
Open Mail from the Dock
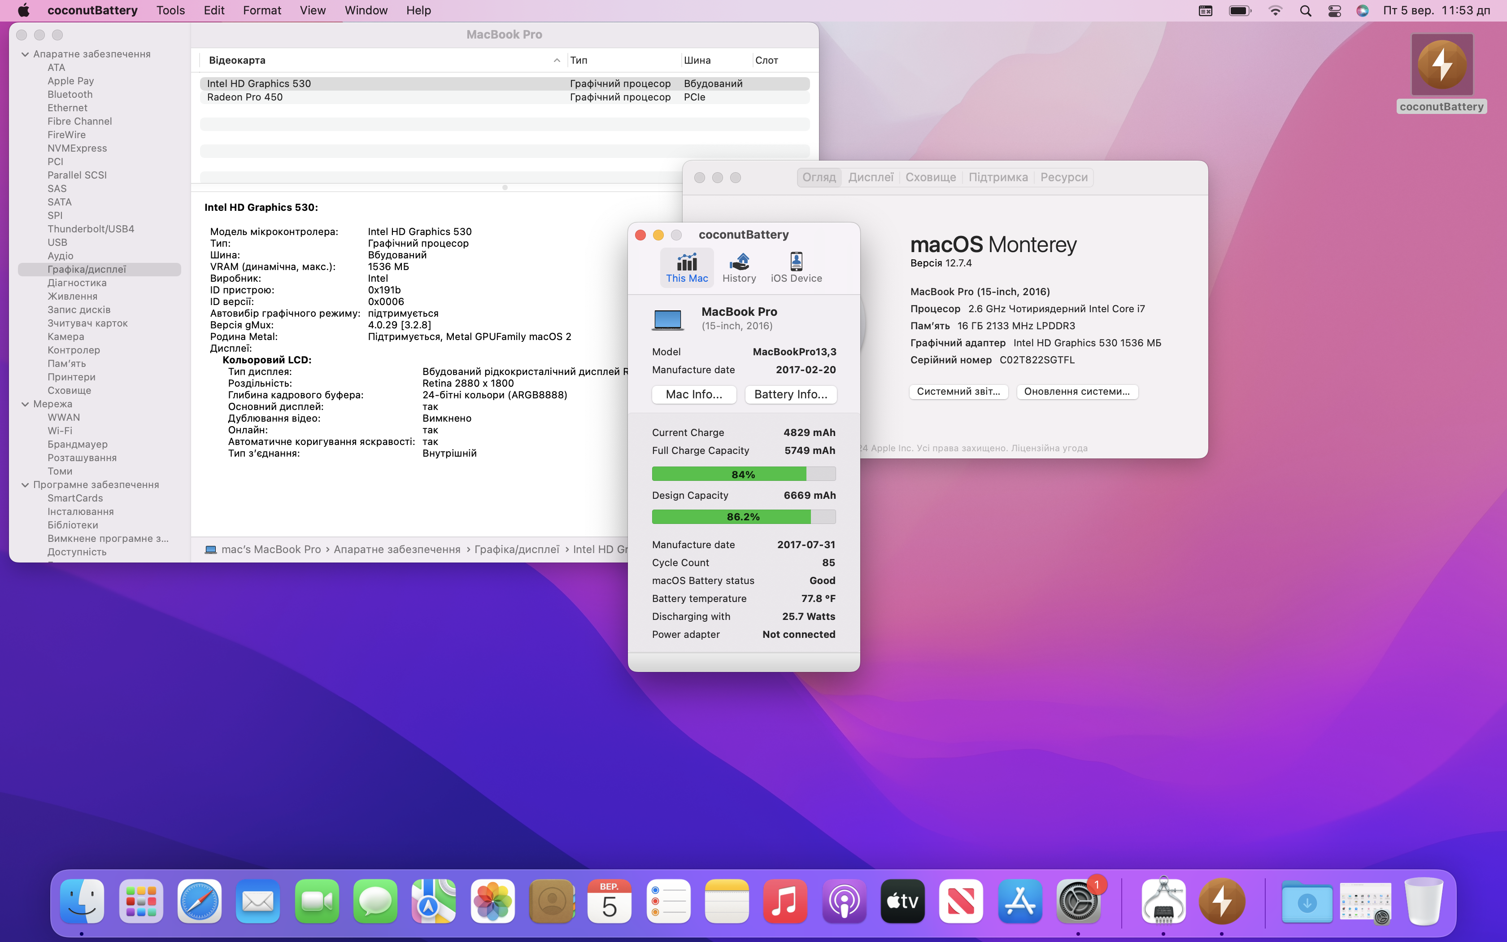click(x=258, y=901)
